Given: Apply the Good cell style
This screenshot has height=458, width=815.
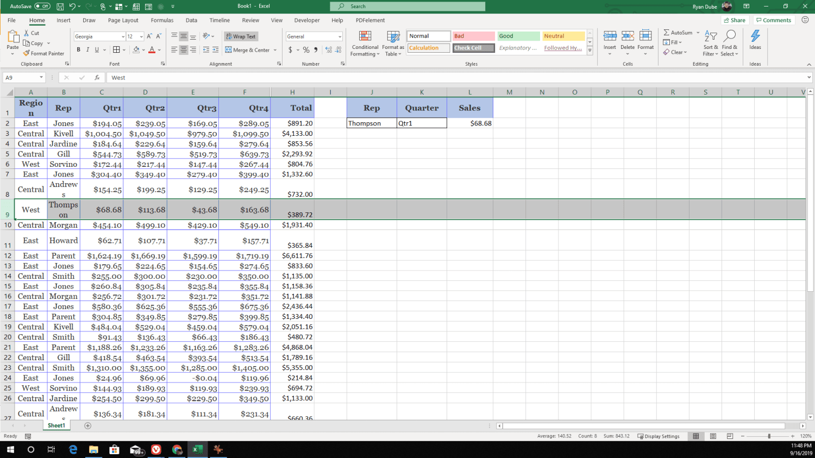Looking at the screenshot, I should (x=518, y=36).
